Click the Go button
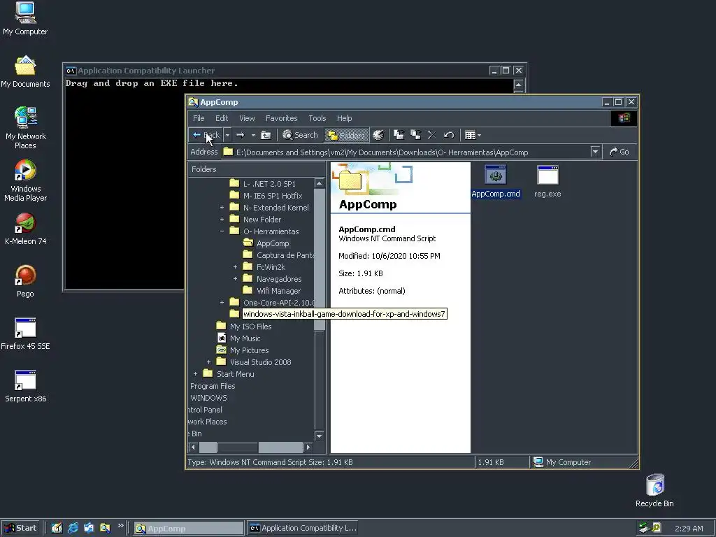Image resolution: width=716 pixels, height=537 pixels. (x=620, y=152)
